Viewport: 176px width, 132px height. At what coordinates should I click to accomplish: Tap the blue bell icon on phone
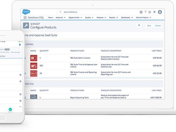tap(20, 45)
